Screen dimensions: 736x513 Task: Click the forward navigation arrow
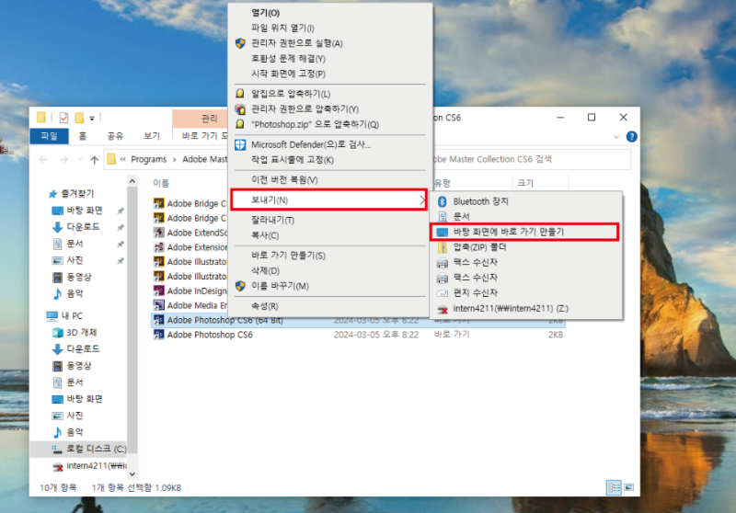pos(63,160)
